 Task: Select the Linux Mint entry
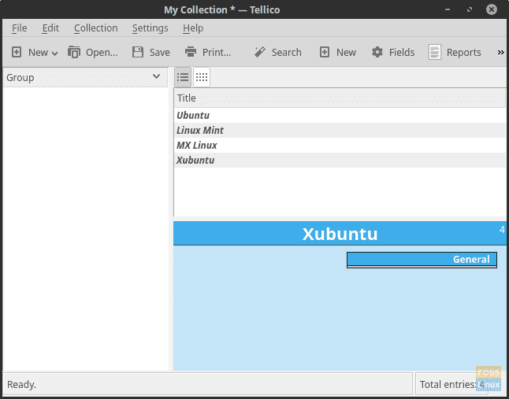pos(340,131)
